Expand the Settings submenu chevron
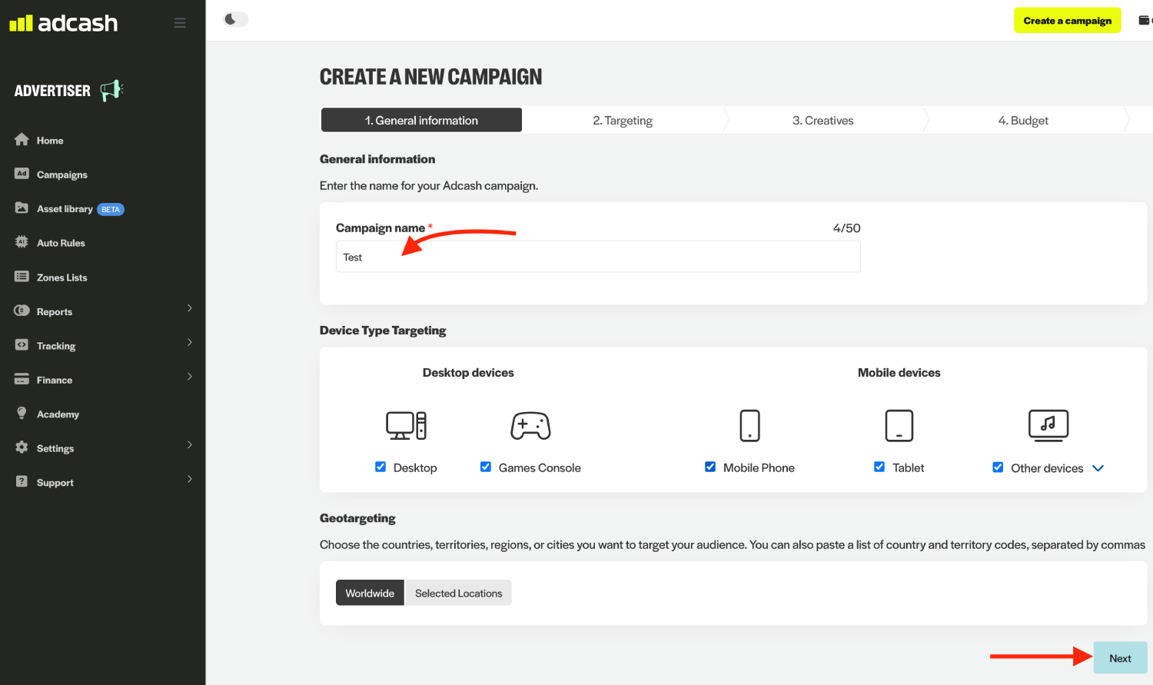The image size is (1153, 685). point(190,445)
